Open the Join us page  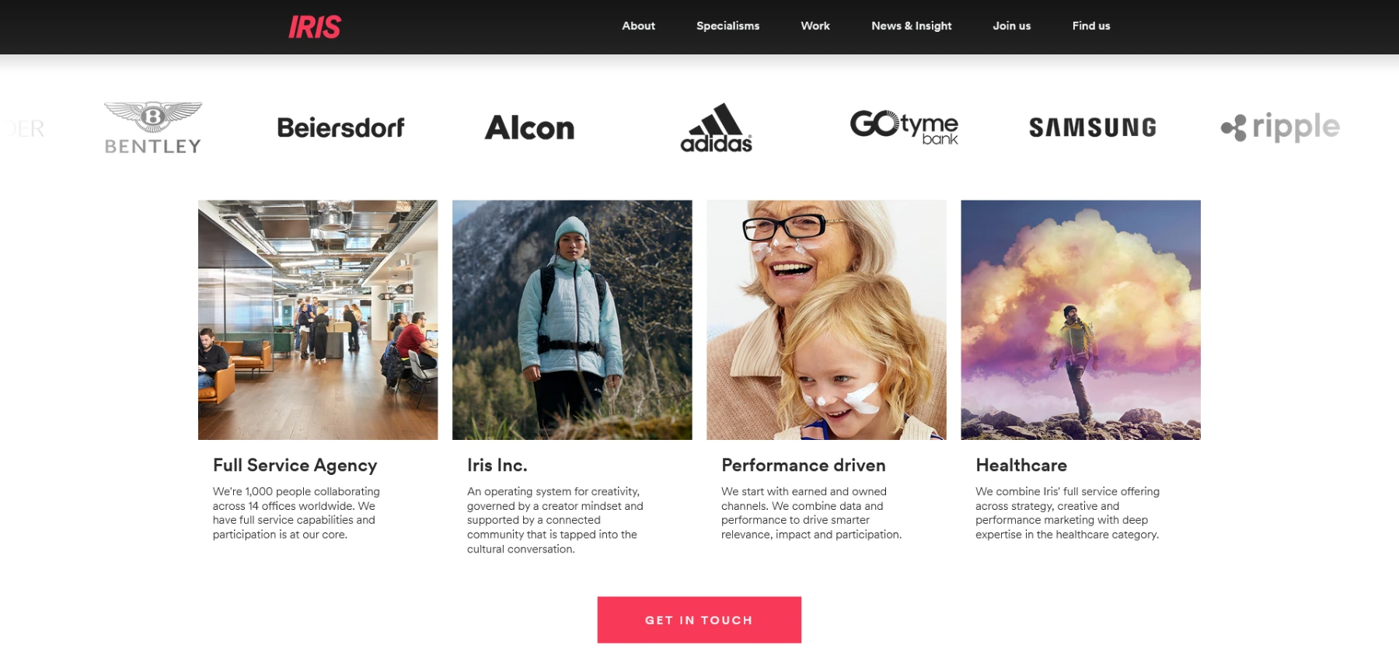pos(1011,26)
